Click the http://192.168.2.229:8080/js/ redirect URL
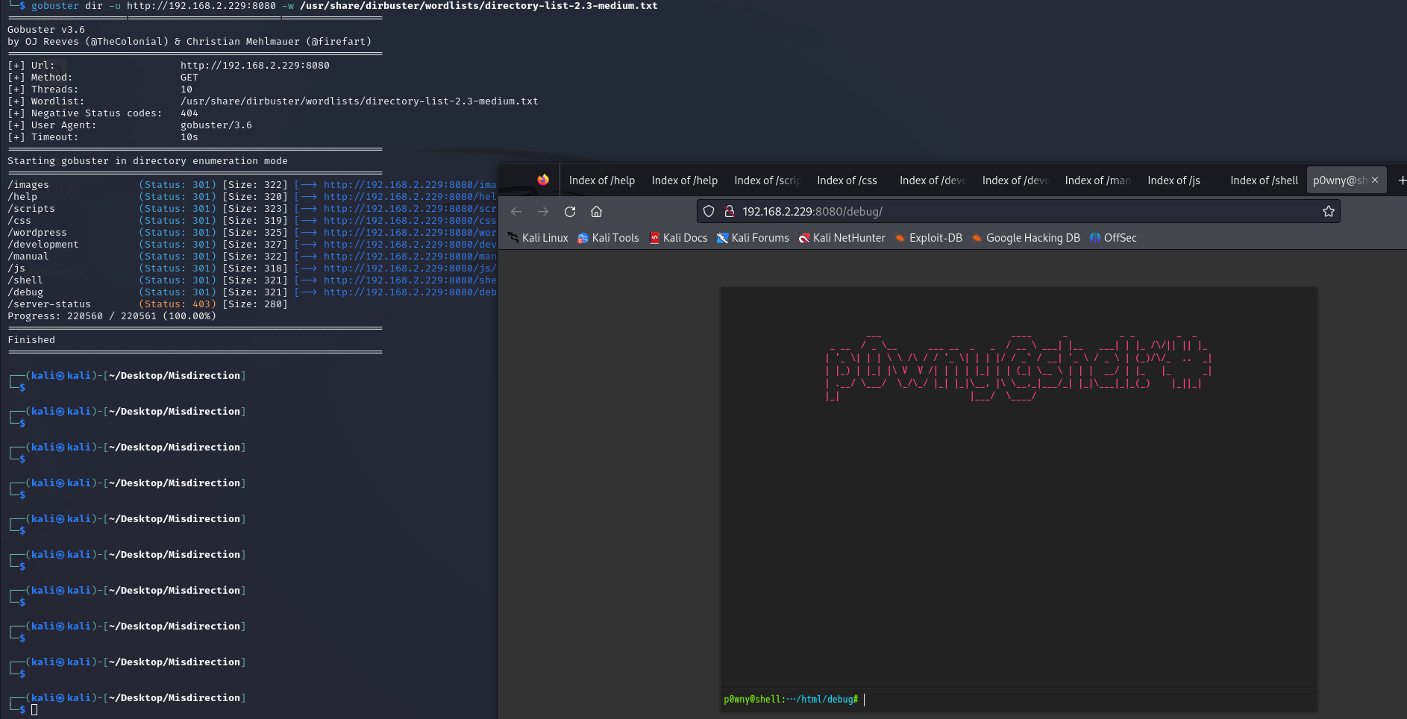This screenshot has width=1407, height=719. pos(410,269)
